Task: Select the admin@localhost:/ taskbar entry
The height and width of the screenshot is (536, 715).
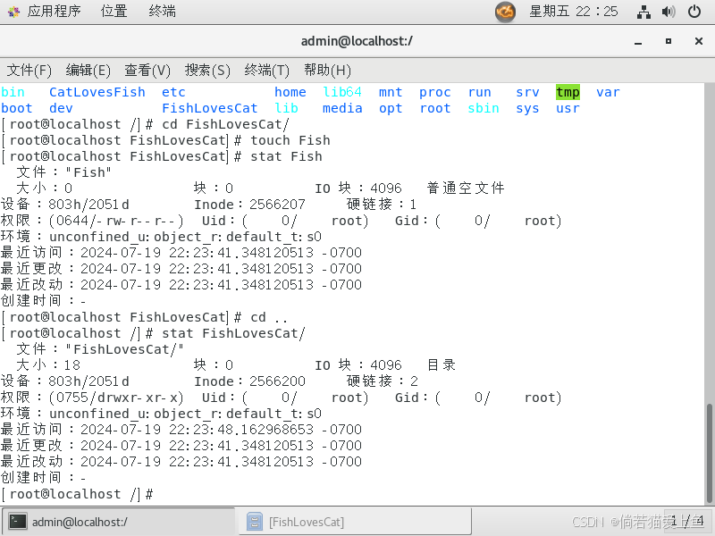Action: [107, 523]
